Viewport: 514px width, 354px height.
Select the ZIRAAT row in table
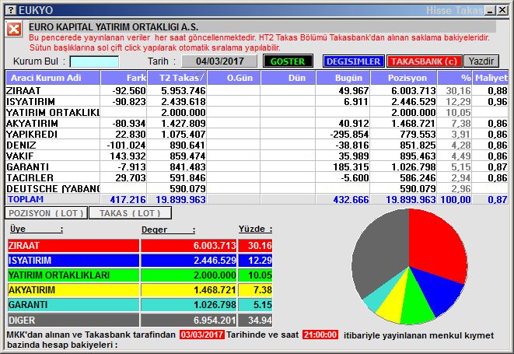[x=257, y=90]
